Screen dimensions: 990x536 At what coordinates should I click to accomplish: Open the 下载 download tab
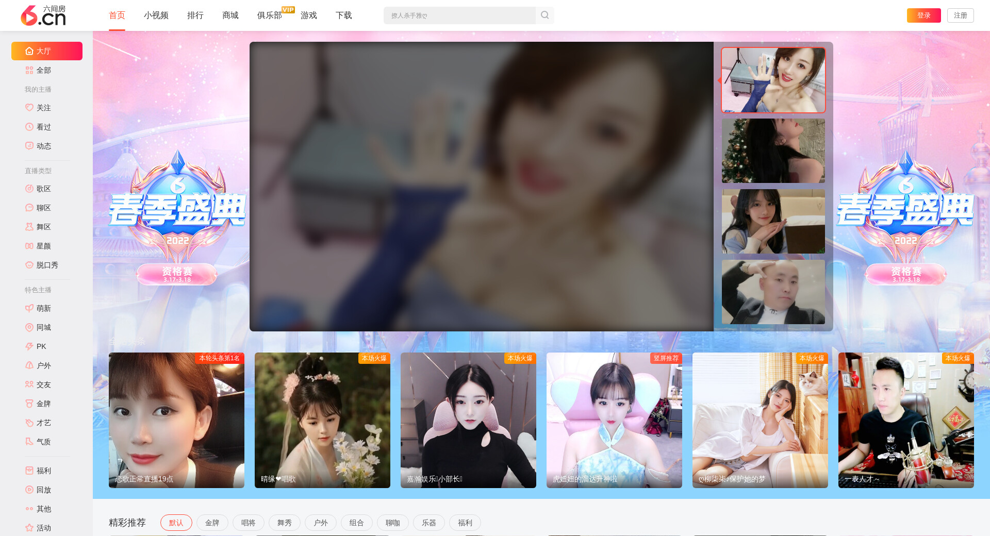click(x=344, y=15)
